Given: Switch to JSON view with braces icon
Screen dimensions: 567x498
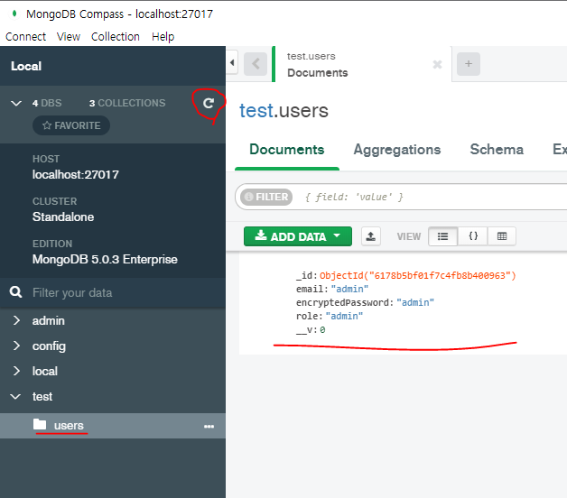Looking at the screenshot, I should (472, 236).
